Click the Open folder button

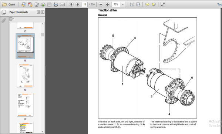9,4
